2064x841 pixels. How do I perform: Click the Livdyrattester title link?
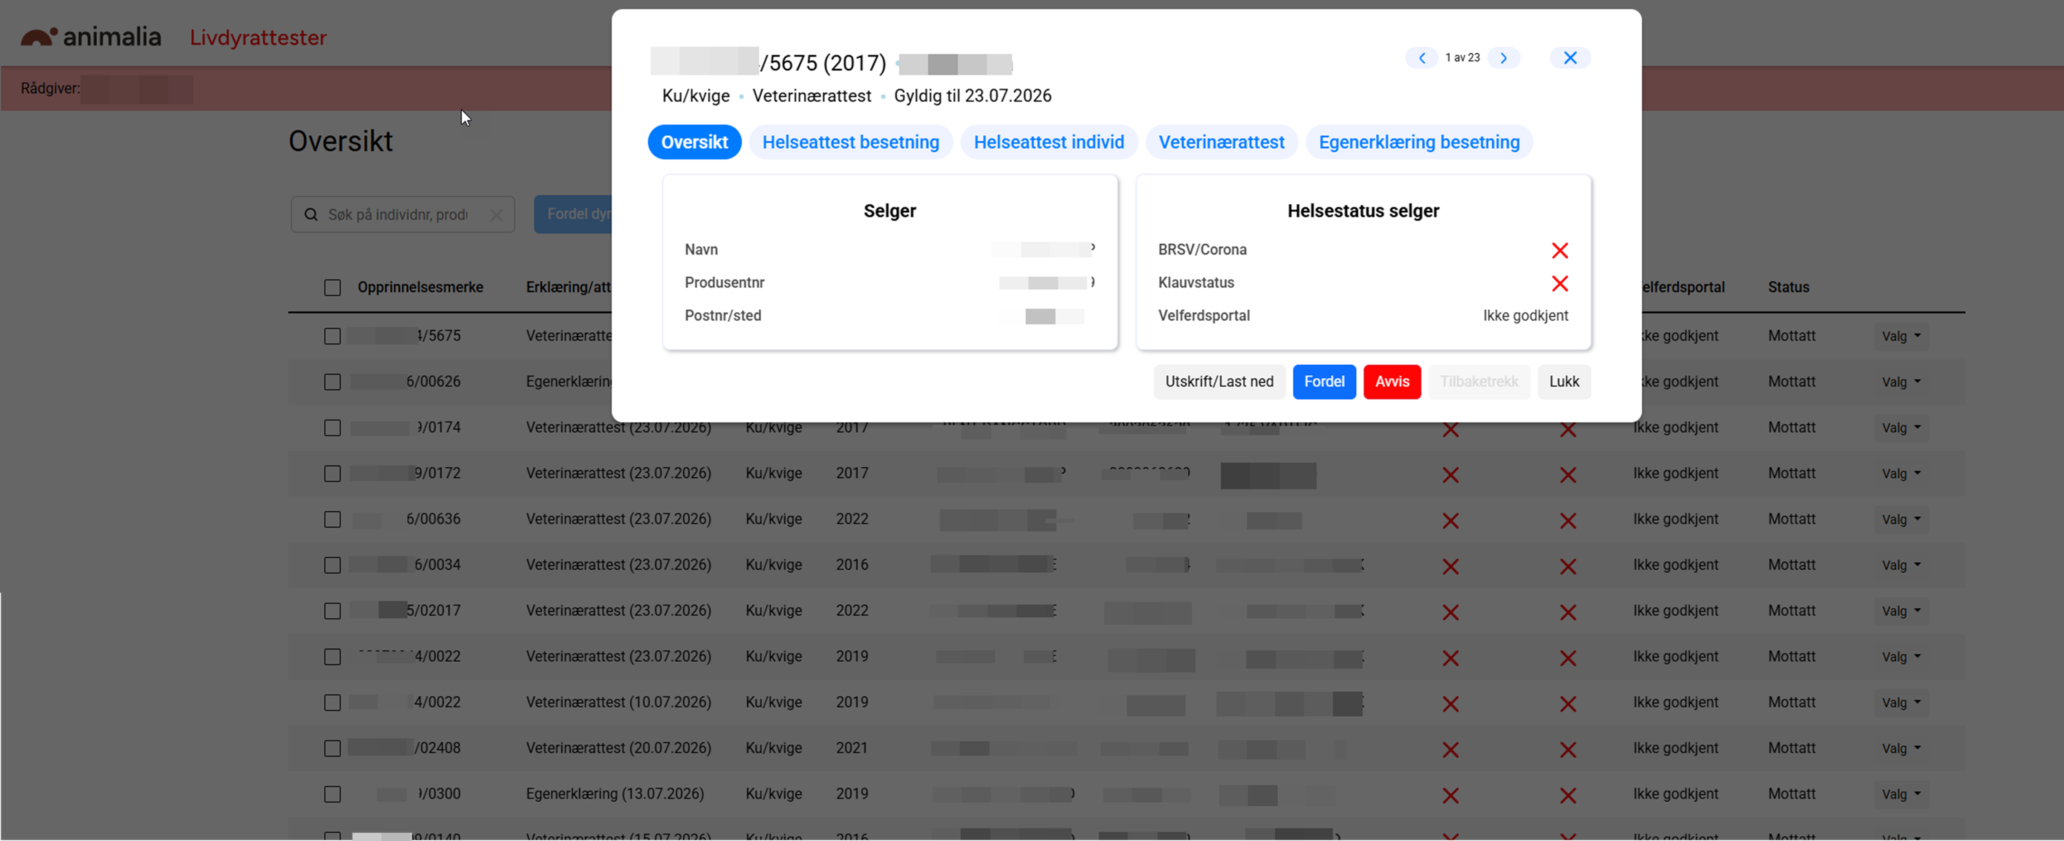pos(258,38)
